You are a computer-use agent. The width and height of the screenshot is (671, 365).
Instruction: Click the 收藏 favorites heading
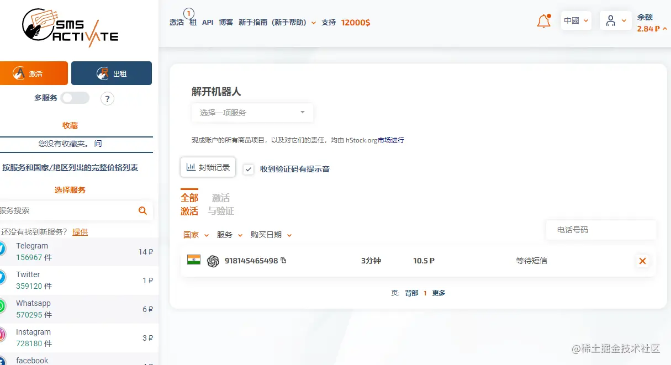coord(70,125)
